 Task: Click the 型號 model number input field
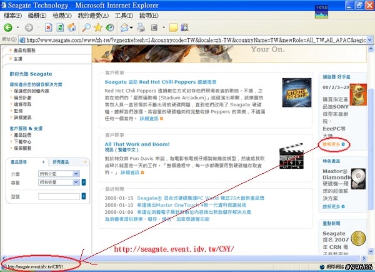[59, 196]
